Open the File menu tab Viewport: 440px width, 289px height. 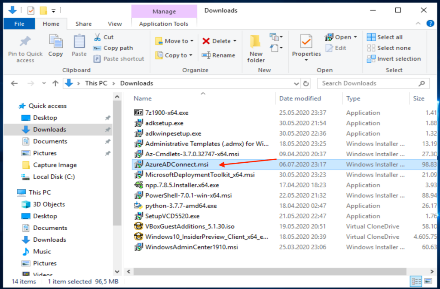click(19, 24)
